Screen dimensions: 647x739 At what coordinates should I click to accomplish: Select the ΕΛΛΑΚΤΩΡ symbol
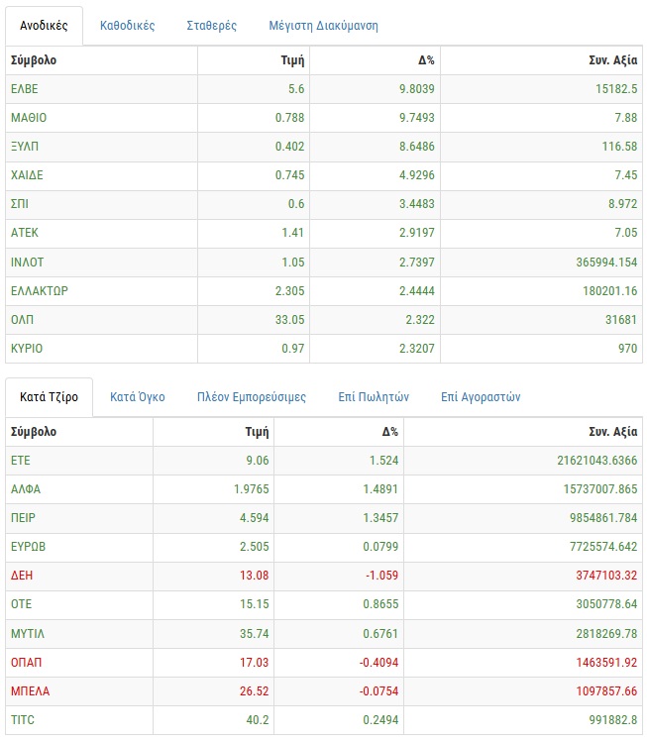pos(40,291)
